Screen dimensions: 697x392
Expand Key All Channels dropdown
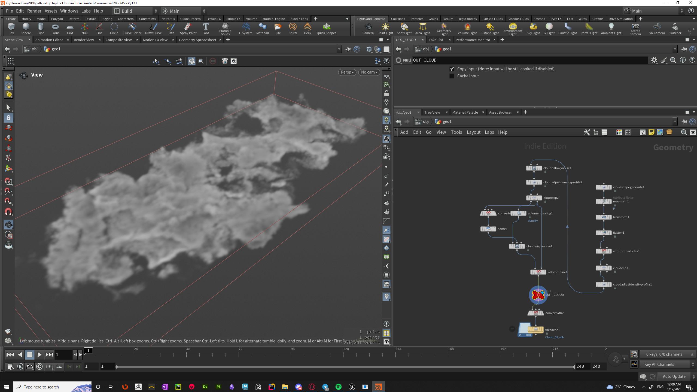pyautogui.click(x=667, y=364)
